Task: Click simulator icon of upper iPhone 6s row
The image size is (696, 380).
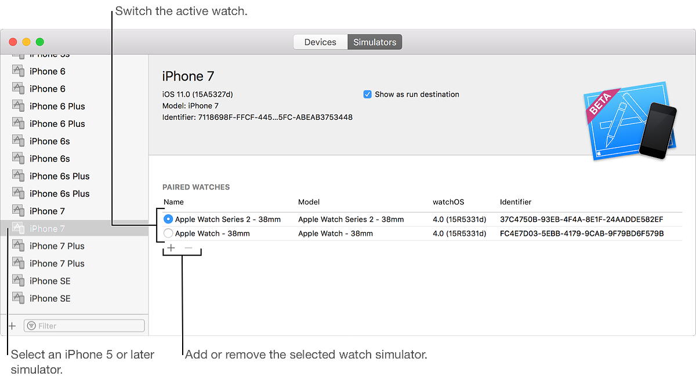Action: [19, 141]
